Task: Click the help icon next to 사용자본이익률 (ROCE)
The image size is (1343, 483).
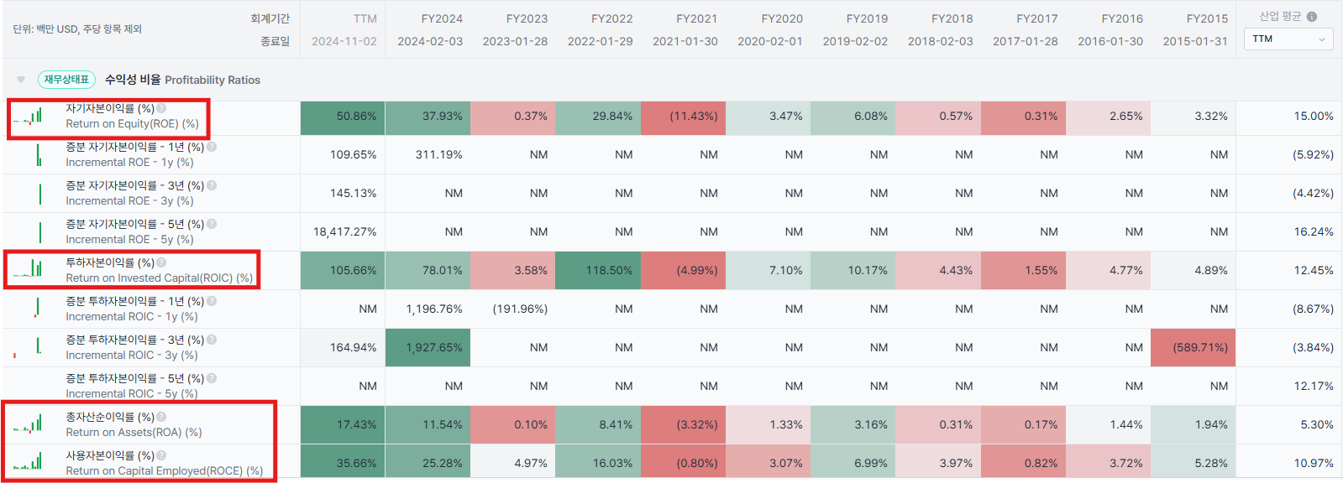Action: point(161,455)
